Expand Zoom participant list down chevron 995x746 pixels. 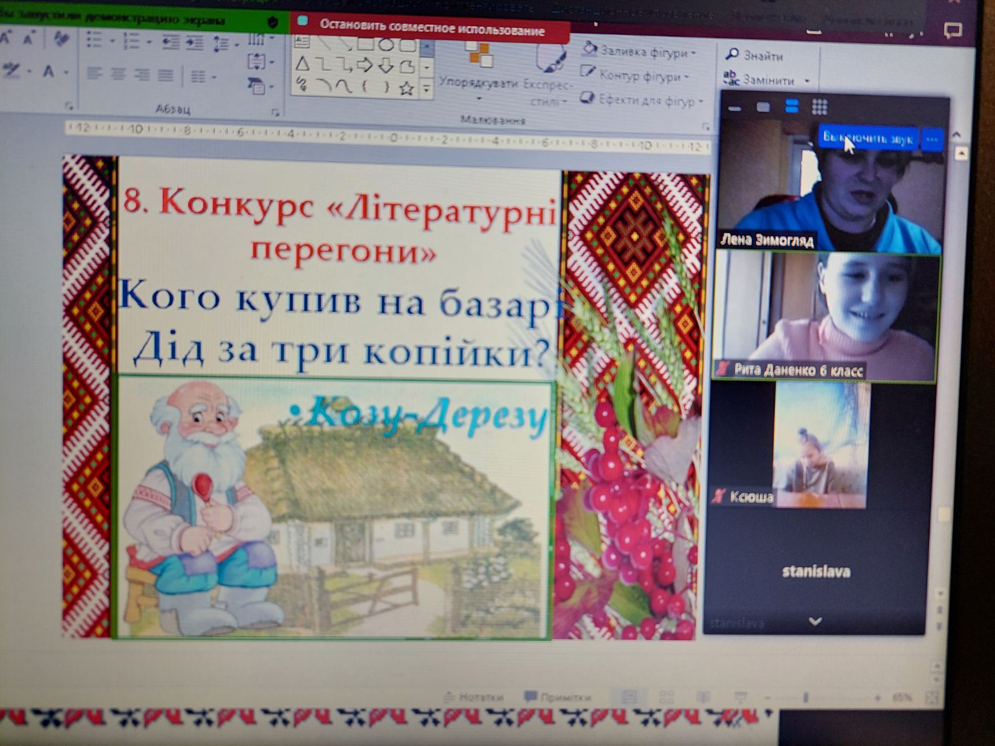click(815, 621)
